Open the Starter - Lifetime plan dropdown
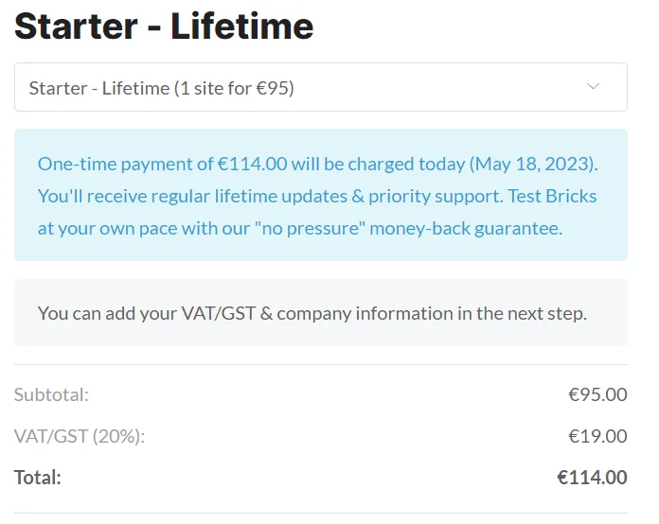The image size is (659, 524). tap(320, 88)
